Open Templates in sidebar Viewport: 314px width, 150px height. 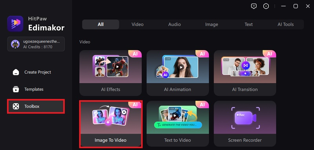(36, 89)
